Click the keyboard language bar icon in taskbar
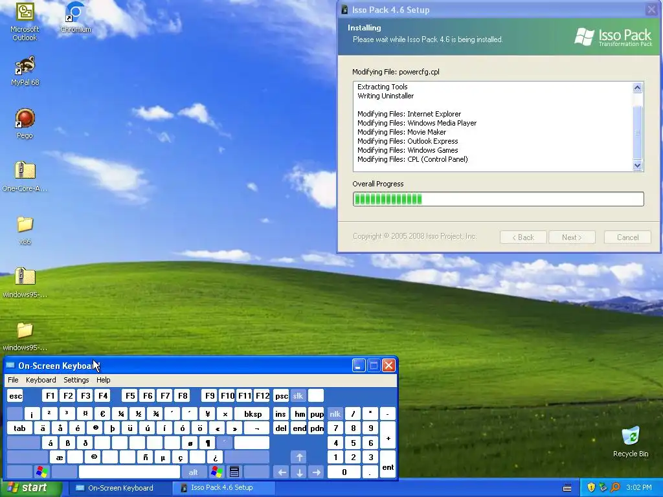Screen dimensions: 663x497 (567, 488)
